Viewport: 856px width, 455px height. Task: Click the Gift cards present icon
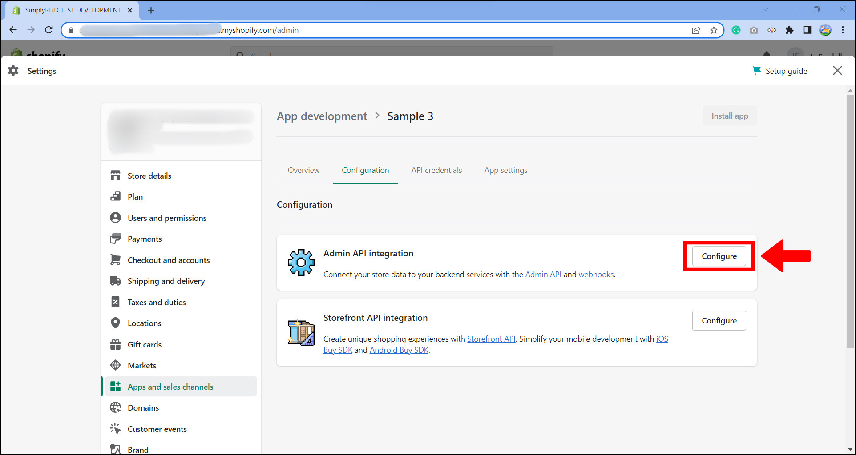pos(115,344)
